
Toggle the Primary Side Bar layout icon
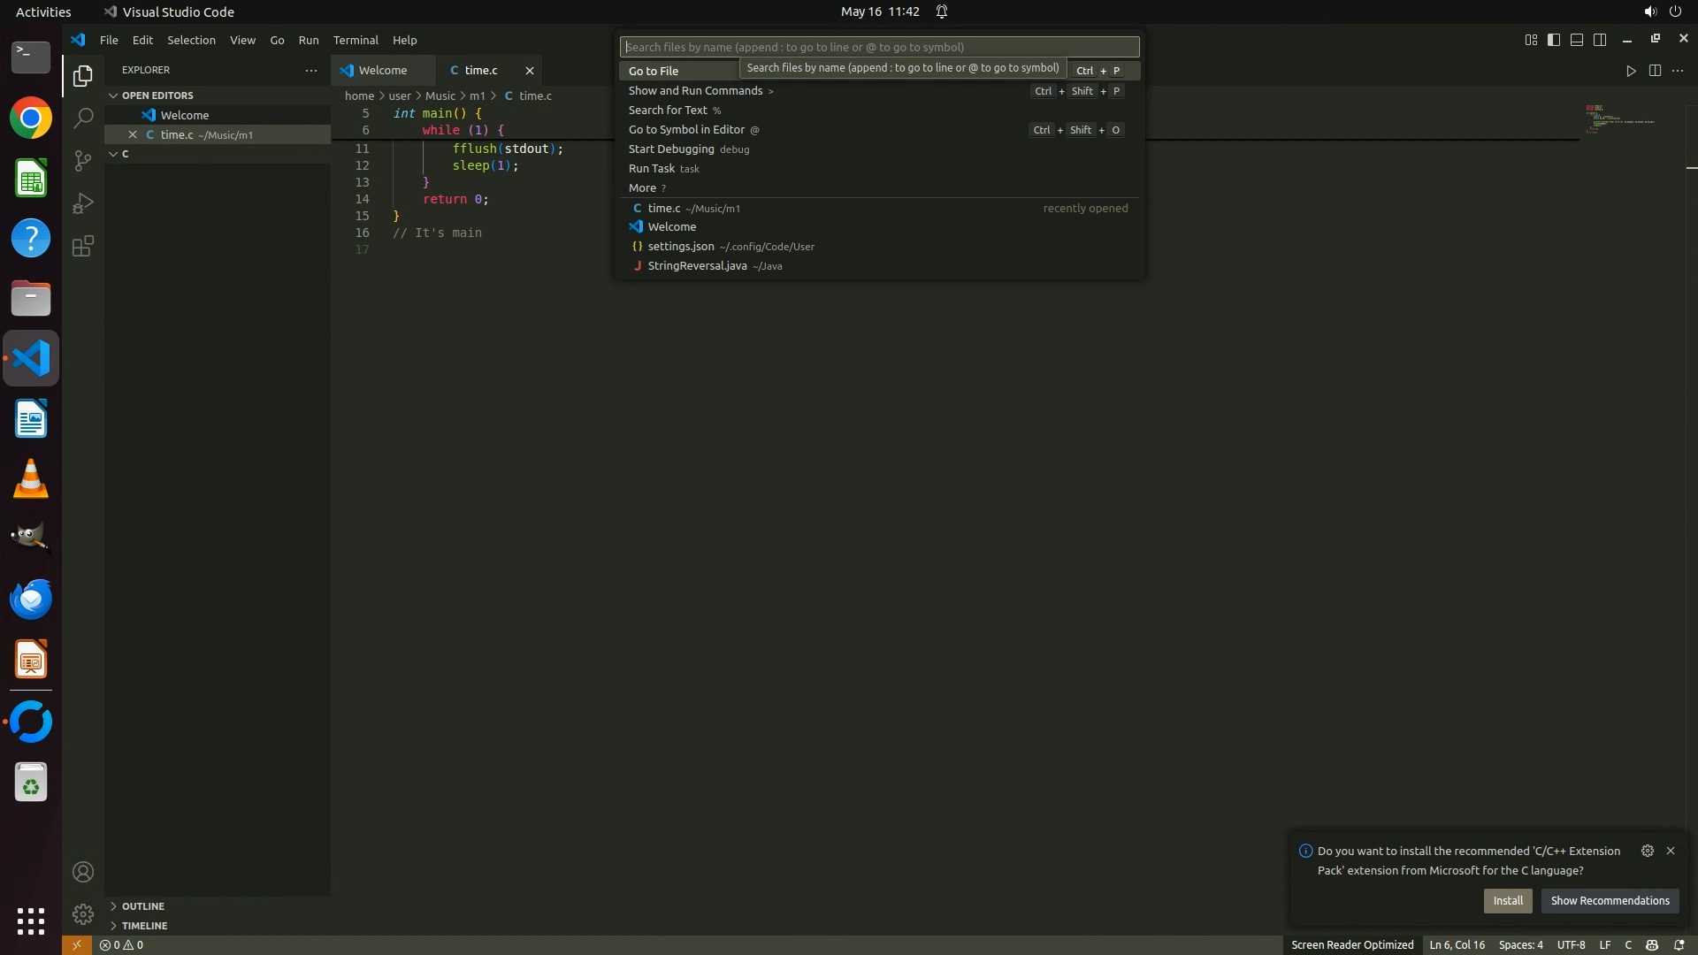point(1554,40)
